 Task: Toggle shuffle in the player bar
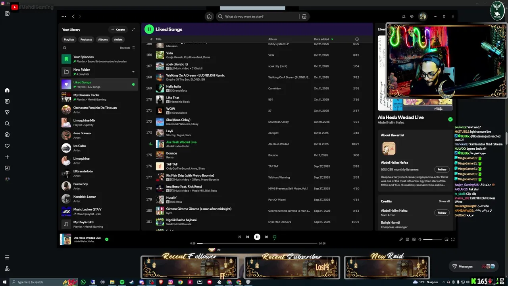[x=239, y=237]
